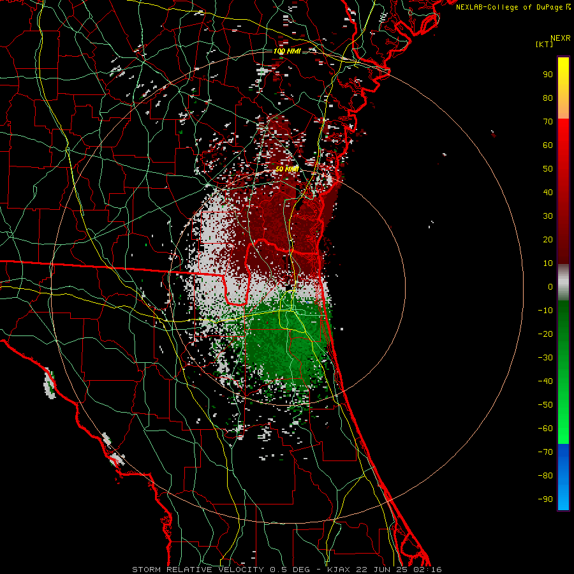Select the 50 NMI range ring label

[x=287, y=169]
